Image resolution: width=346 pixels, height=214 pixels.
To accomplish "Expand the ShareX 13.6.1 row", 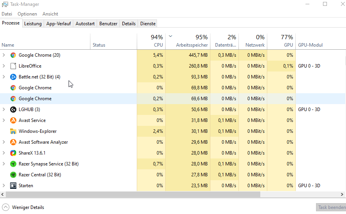I will (4, 153).
